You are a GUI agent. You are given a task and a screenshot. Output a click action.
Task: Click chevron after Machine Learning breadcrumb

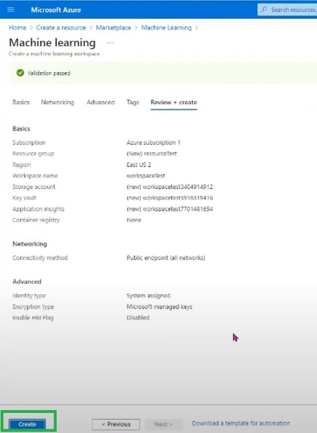196,27
